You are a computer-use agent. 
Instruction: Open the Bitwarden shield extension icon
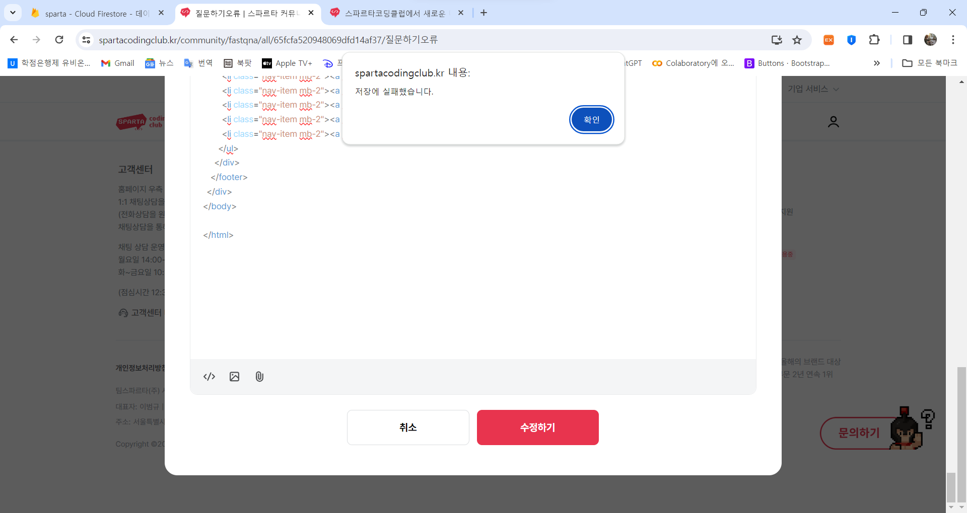point(851,40)
